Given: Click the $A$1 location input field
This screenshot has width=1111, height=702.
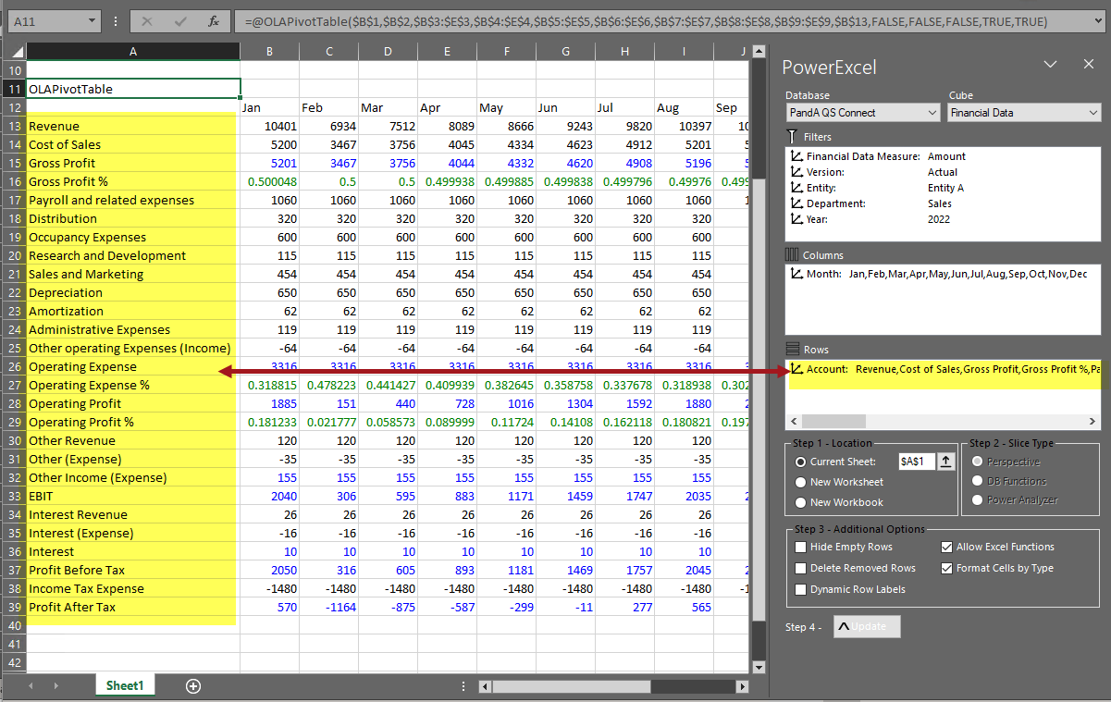Looking at the screenshot, I should [x=916, y=462].
